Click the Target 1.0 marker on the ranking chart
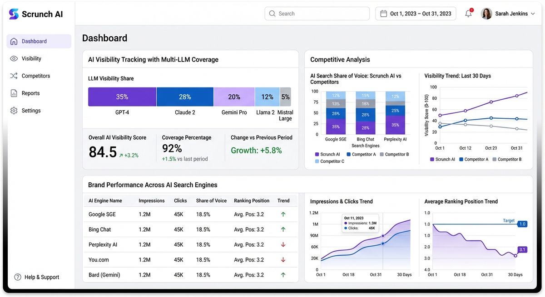Image resolution: width=545 pixels, height=297 pixels. tap(521, 224)
